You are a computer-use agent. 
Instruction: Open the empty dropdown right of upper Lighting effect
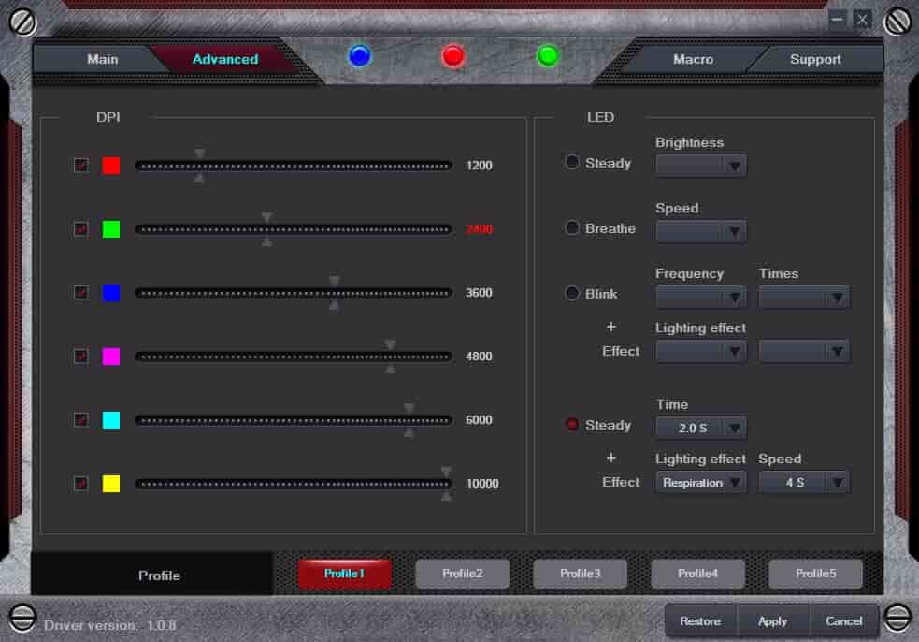(x=804, y=351)
